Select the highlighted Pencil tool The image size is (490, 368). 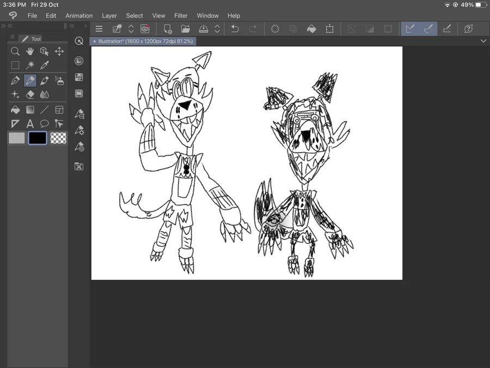(30, 81)
